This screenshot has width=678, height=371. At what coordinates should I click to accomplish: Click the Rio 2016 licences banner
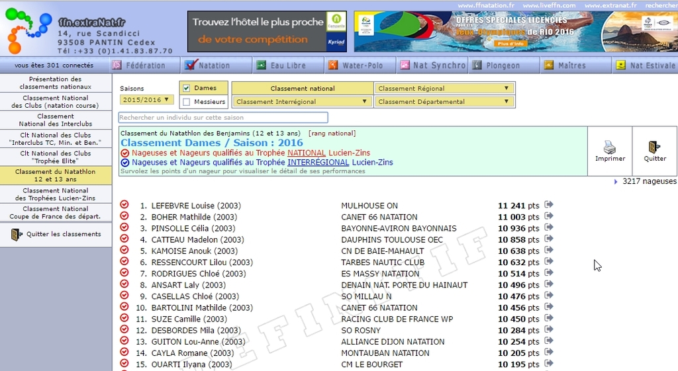[514, 31]
